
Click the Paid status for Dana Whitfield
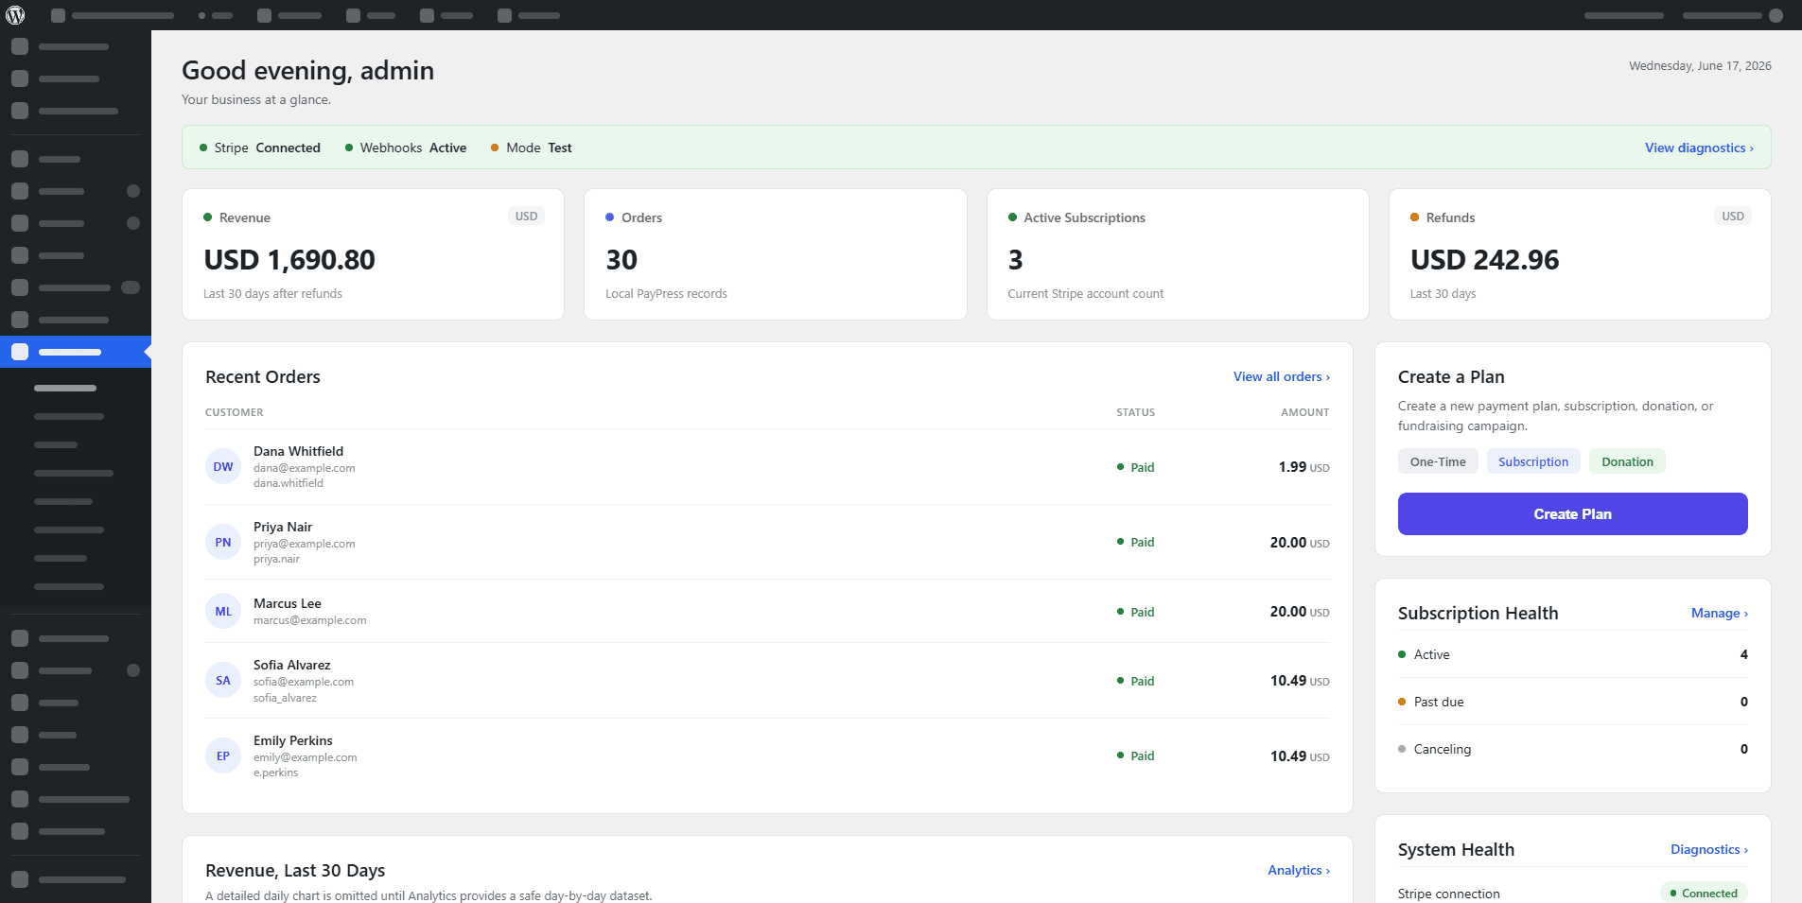click(1135, 467)
